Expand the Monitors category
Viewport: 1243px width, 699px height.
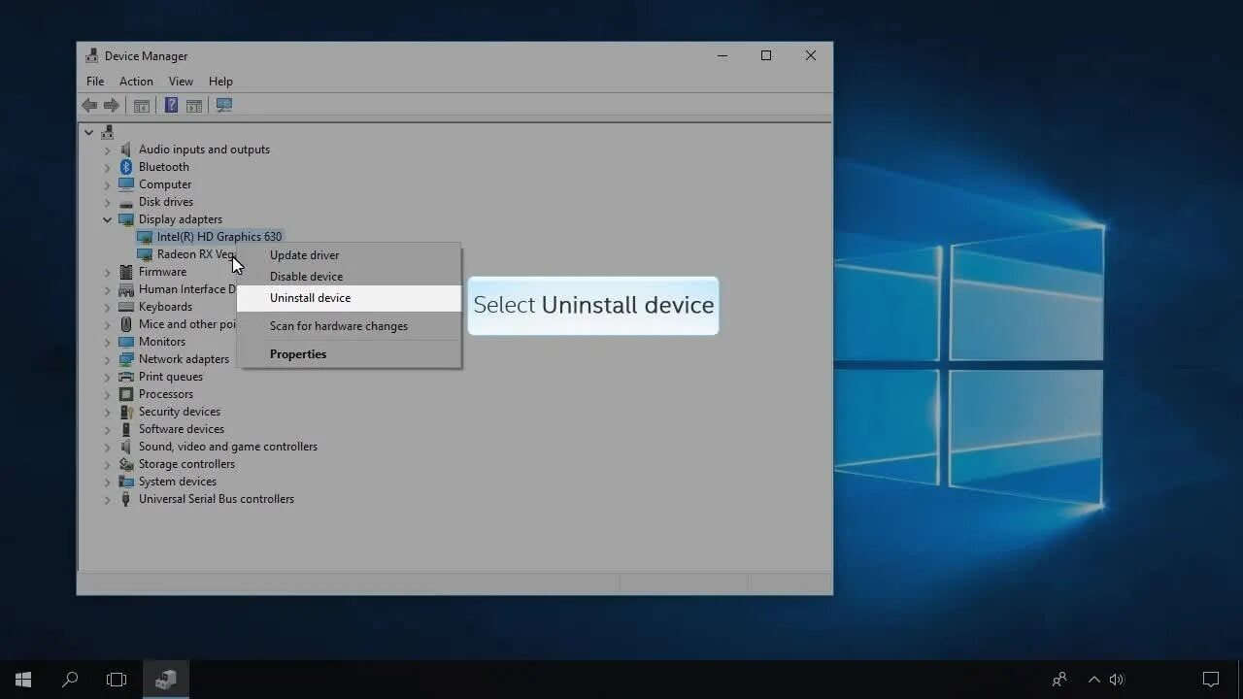click(x=108, y=342)
